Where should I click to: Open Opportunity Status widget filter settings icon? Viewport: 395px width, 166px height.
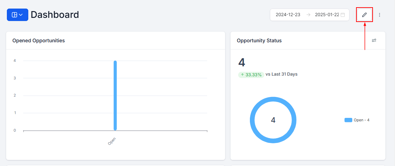[374, 40]
